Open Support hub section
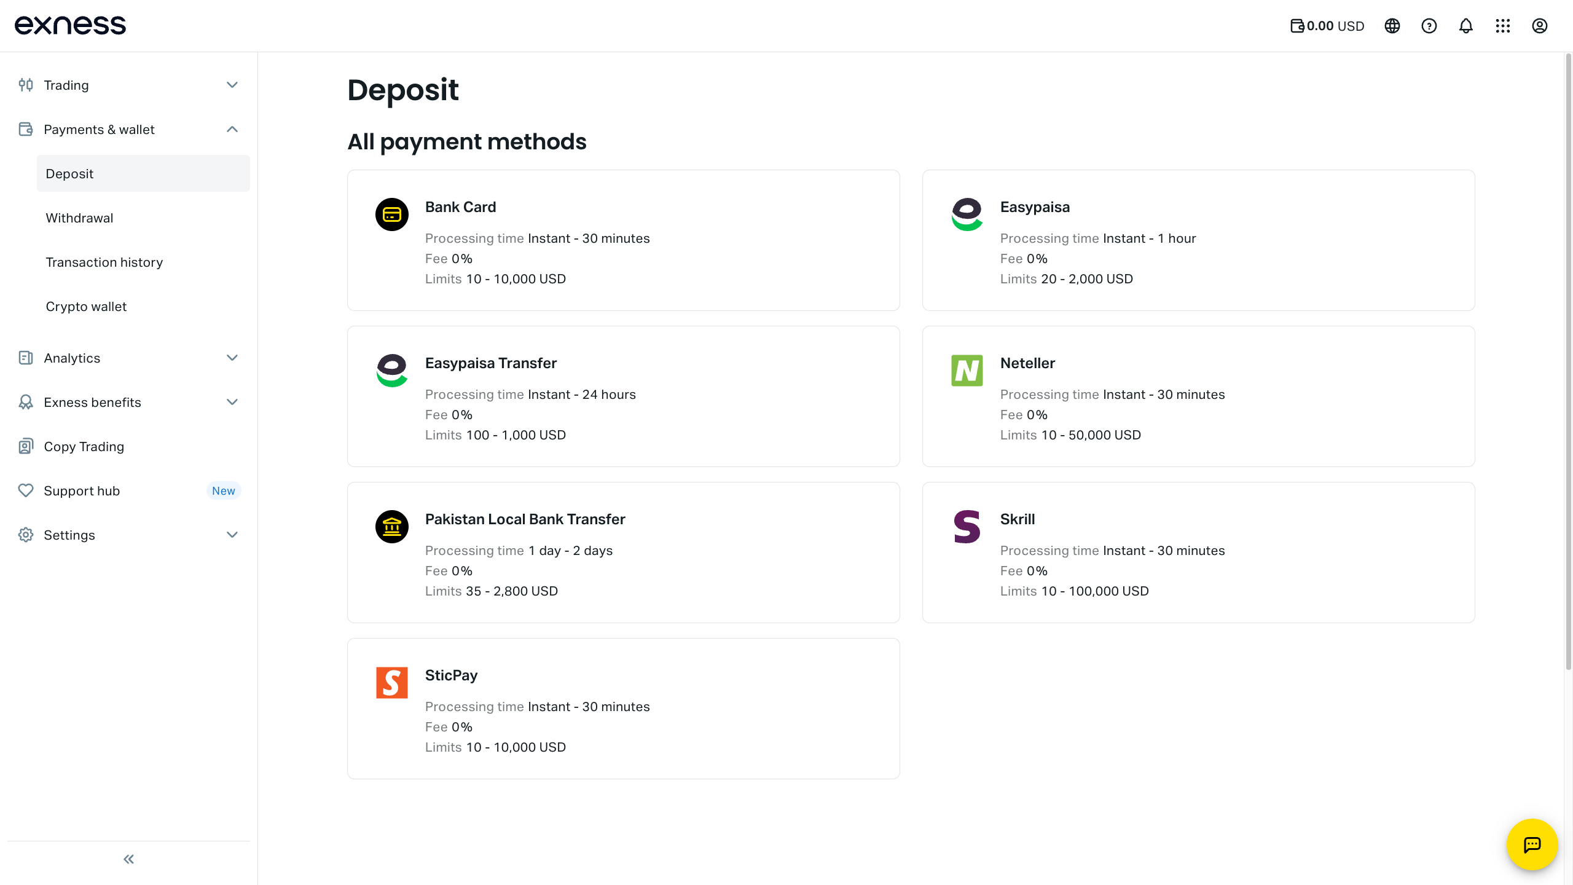The width and height of the screenshot is (1573, 885). 128,490
